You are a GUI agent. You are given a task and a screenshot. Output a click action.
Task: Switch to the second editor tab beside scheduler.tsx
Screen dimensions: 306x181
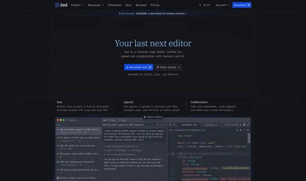click(211, 125)
